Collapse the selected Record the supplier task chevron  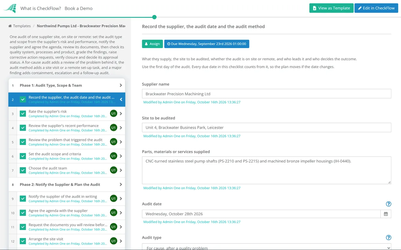click(x=121, y=100)
